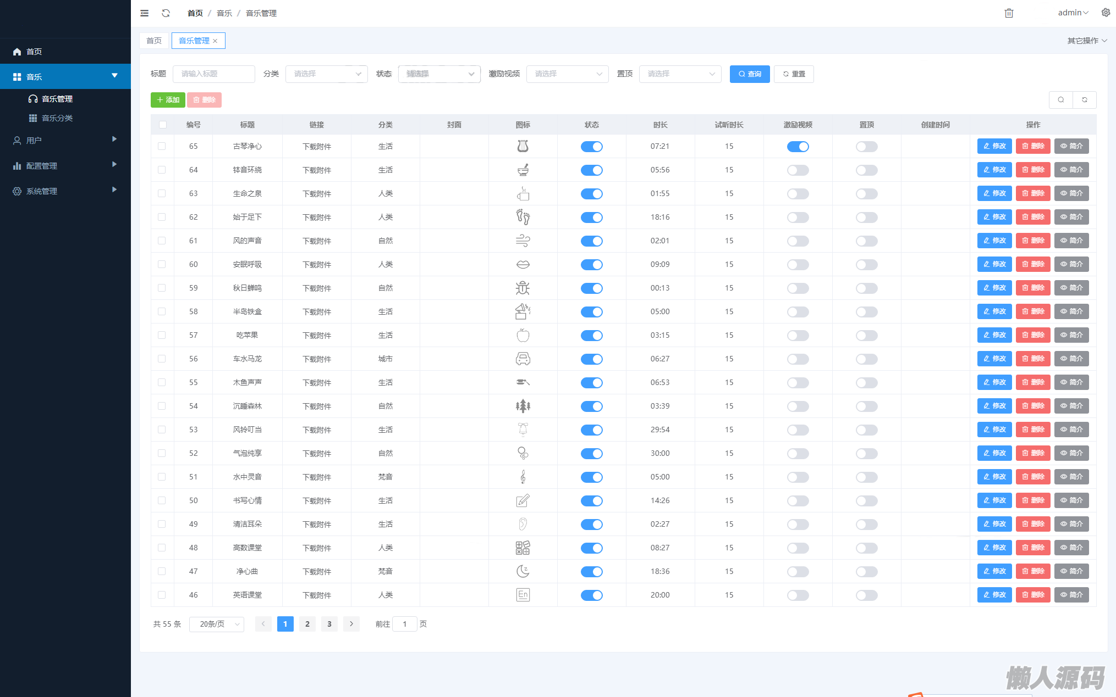Toggle the 激励视频 switch for 古琴净心
This screenshot has width=1116, height=697.
(x=798, y=147)
